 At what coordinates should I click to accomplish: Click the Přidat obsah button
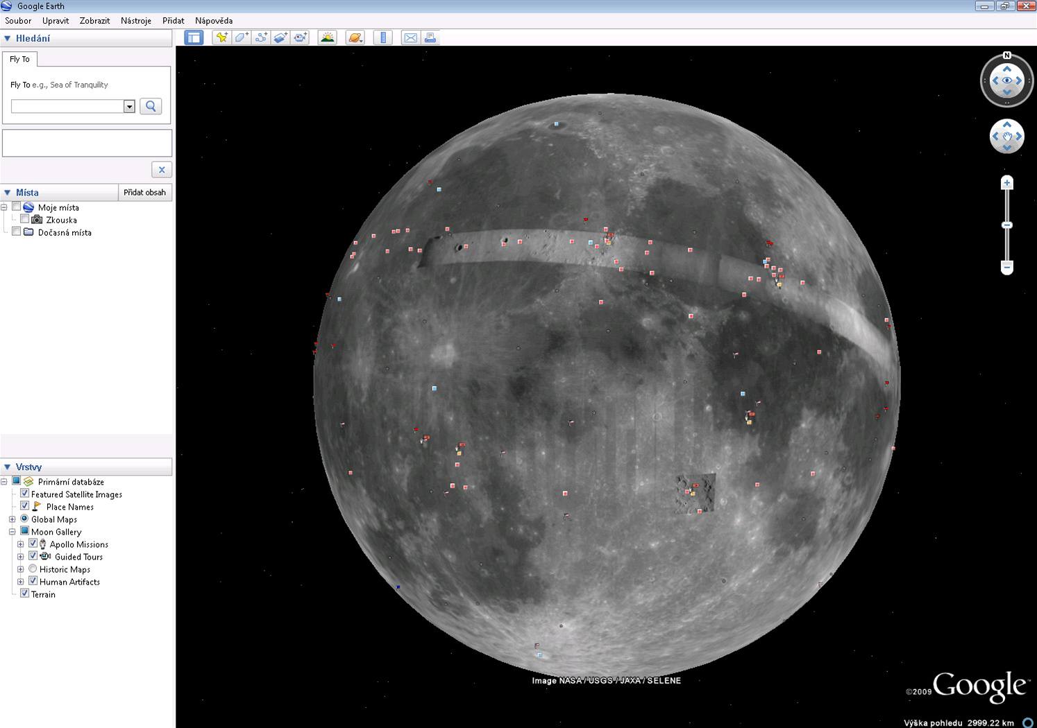click(x=144, y=193)
